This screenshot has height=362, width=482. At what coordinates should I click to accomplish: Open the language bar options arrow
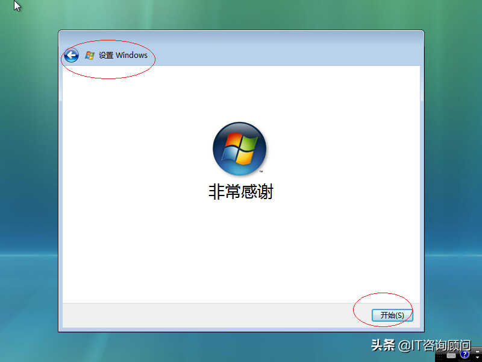[x=477, y=357]
